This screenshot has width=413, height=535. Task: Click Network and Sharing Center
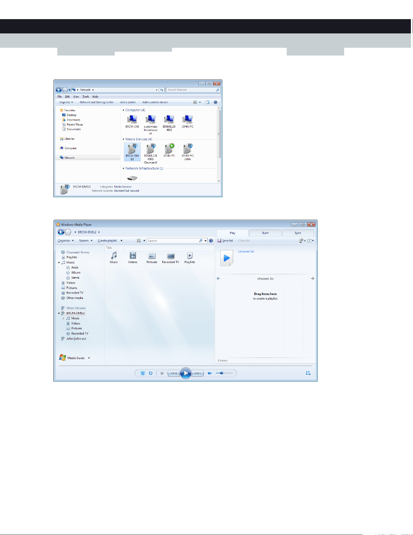(x=96, y=102)
